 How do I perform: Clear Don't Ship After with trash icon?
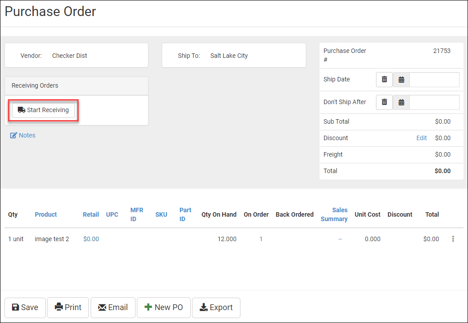384,102
